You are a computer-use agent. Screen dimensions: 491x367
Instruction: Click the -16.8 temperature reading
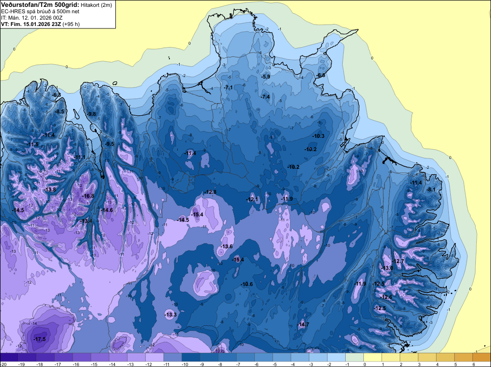click(x=88, y=196)
